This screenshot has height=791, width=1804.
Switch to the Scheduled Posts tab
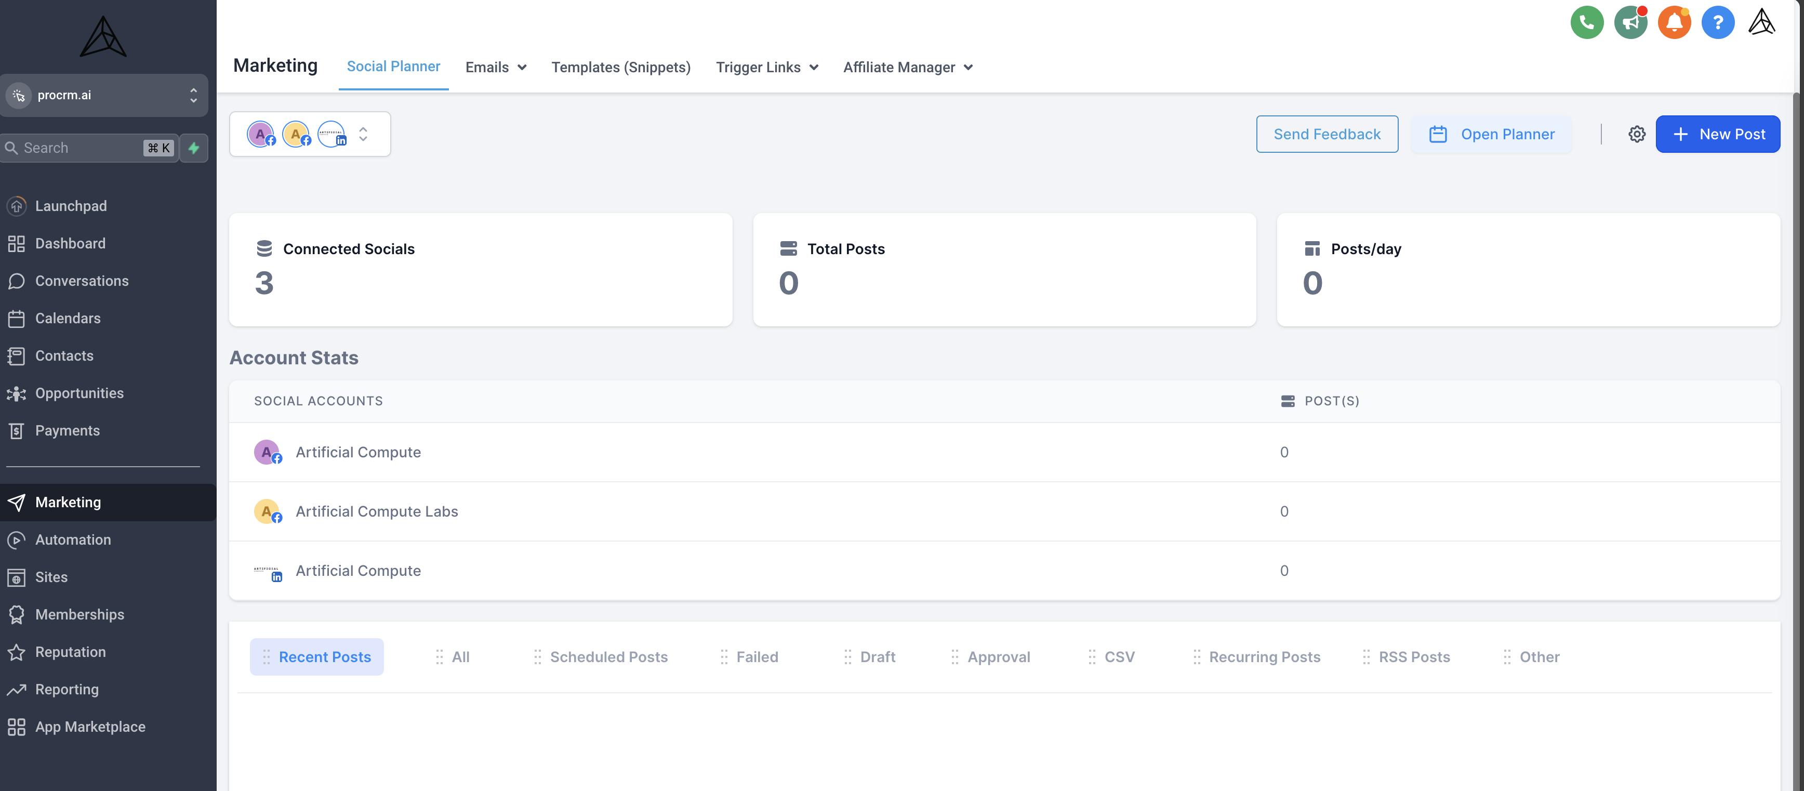[608, 656]
